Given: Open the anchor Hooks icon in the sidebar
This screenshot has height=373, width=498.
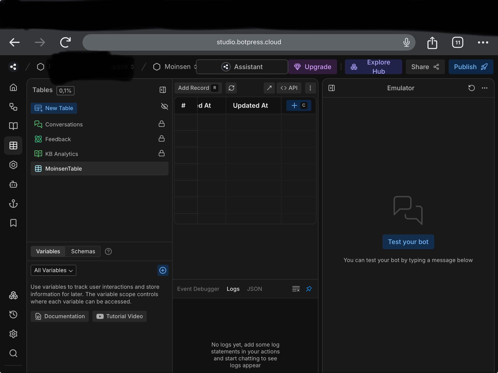Looking at the screenshot, I should pyautogui.click(x=13, y=204).
